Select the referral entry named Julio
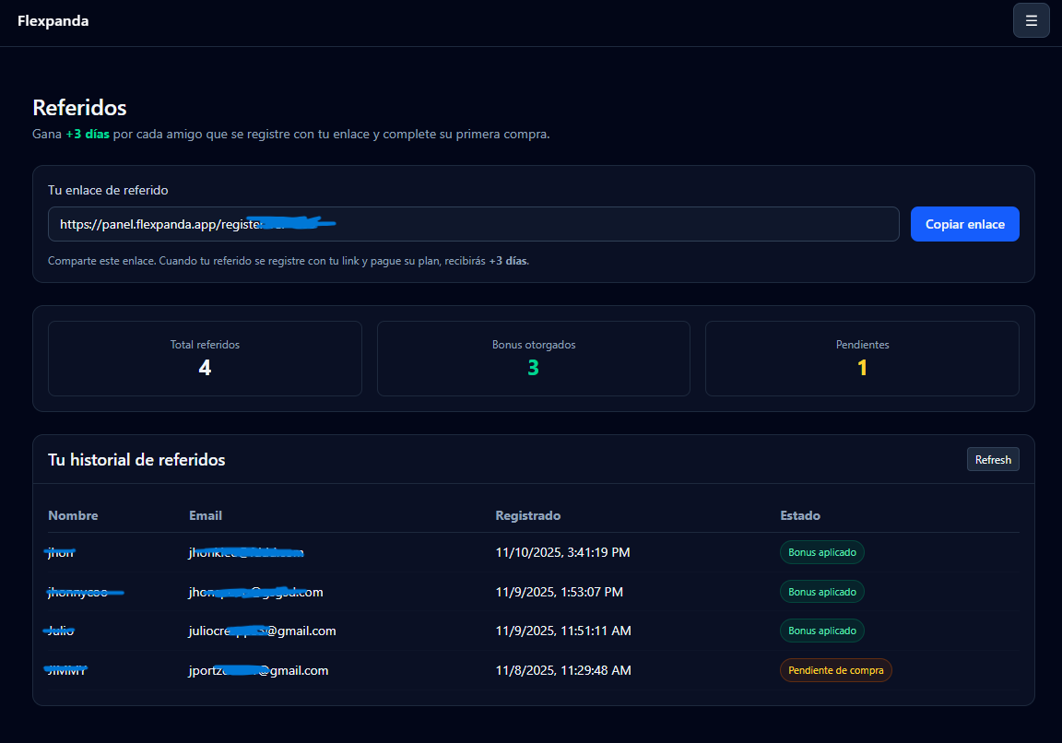This screenshot has height=743, width=1062. (60, 631)
